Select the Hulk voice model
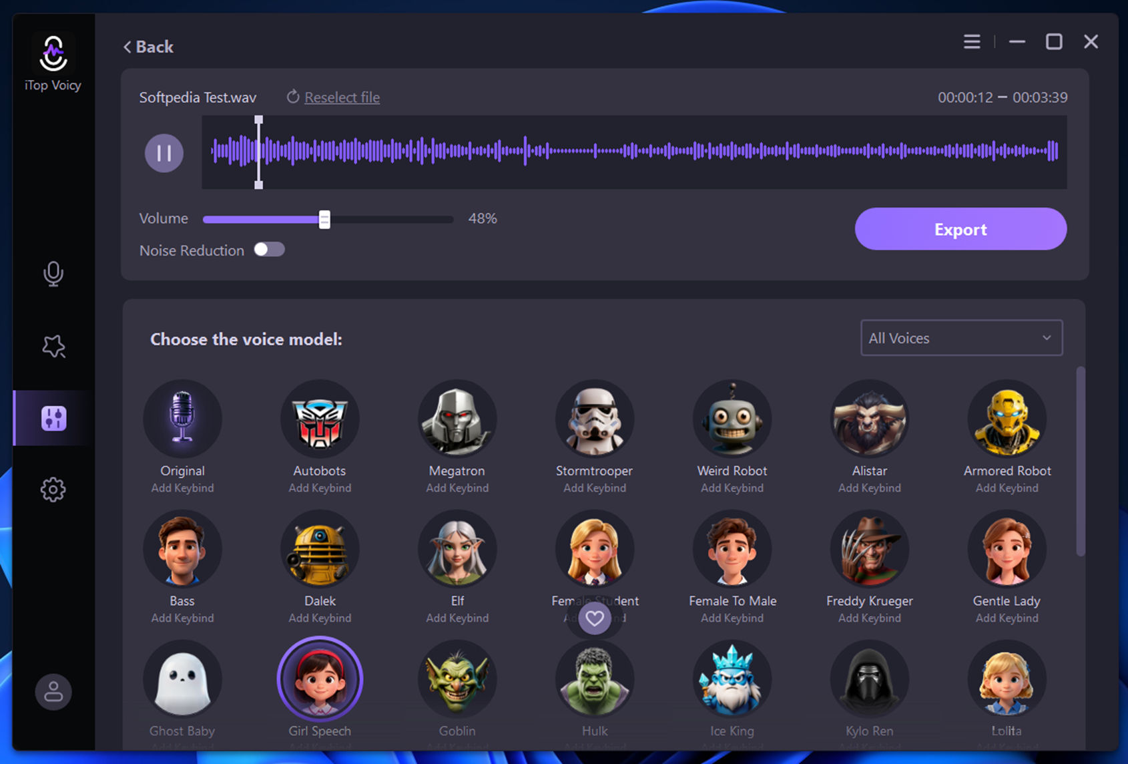 (x=595, y=679)
